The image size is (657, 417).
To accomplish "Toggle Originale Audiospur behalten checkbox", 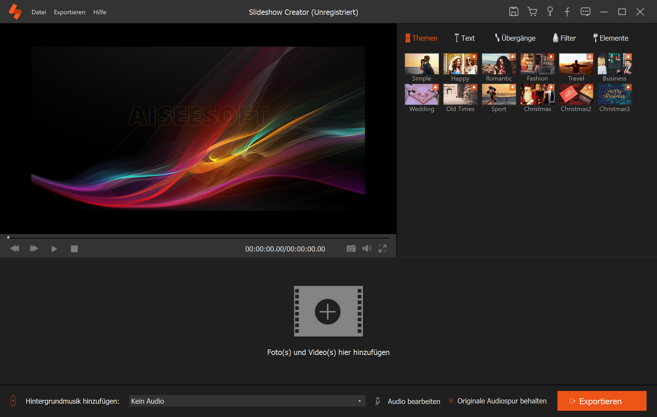I will tap(451, 401).
